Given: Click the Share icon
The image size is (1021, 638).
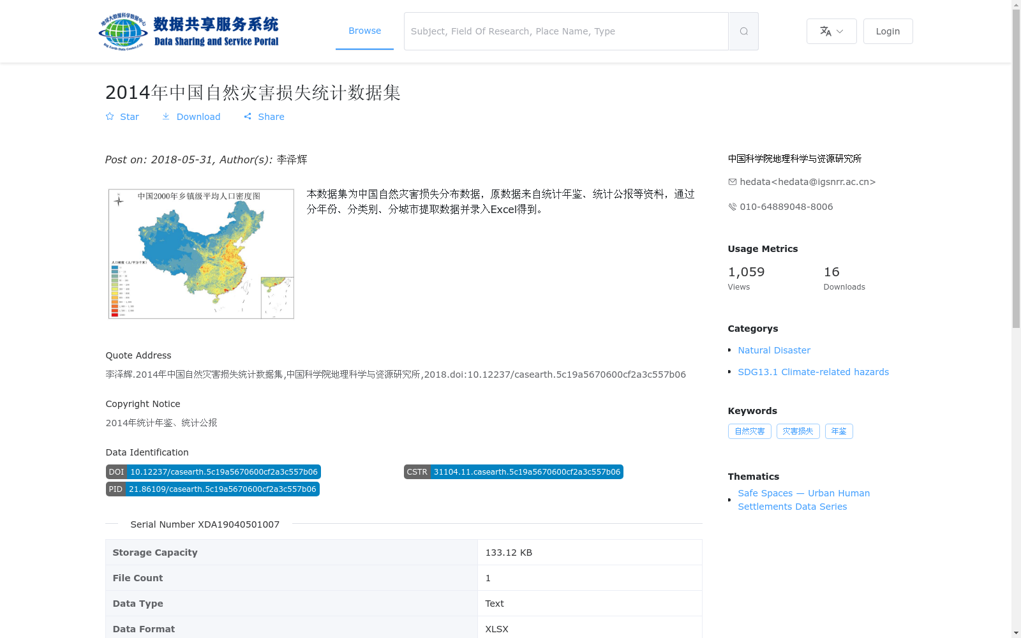Looking at the screenshot, I should pyautogui.click(x=248, y=116).
